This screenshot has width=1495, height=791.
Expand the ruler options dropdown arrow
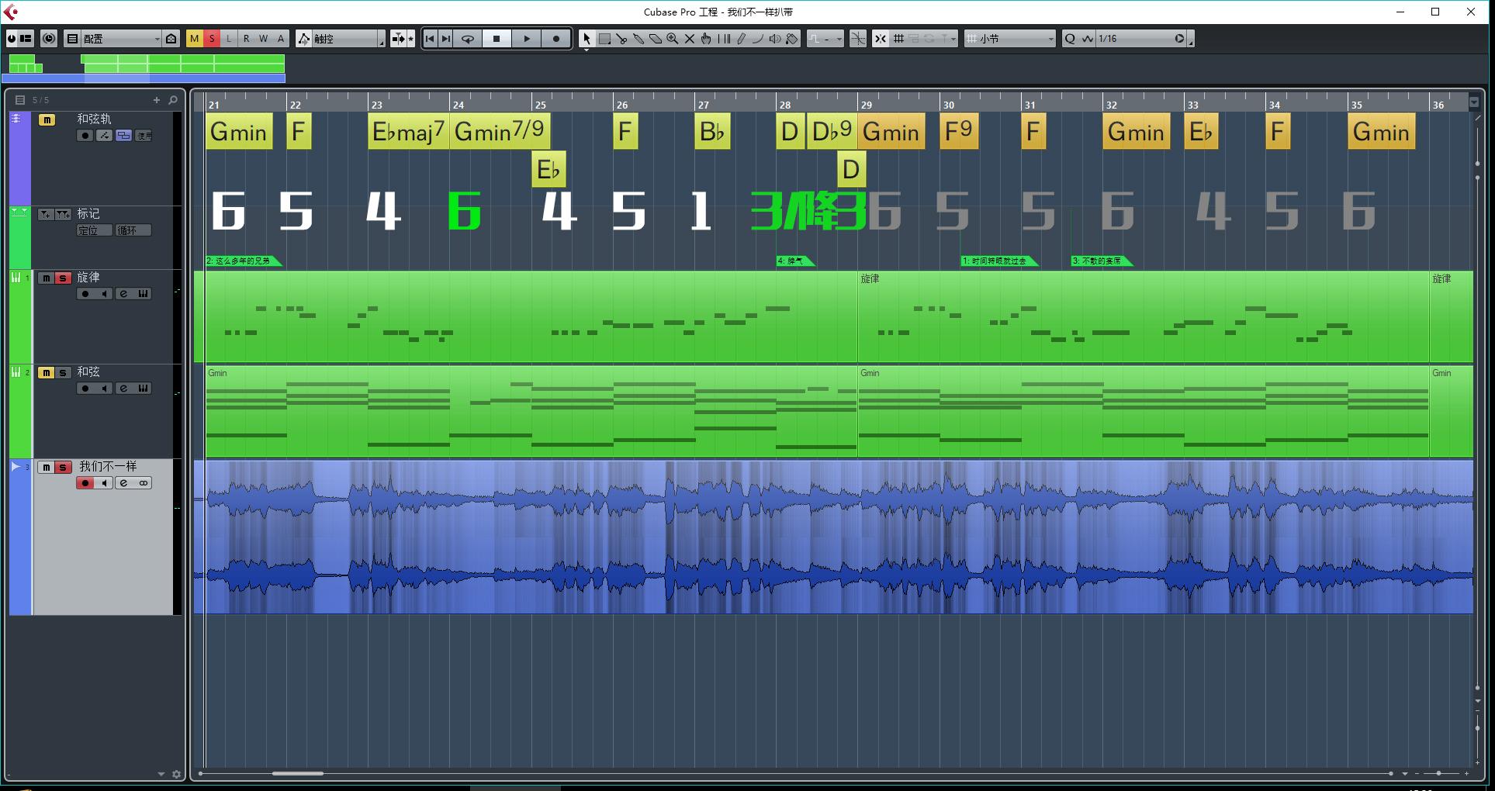click(1474, 102)
